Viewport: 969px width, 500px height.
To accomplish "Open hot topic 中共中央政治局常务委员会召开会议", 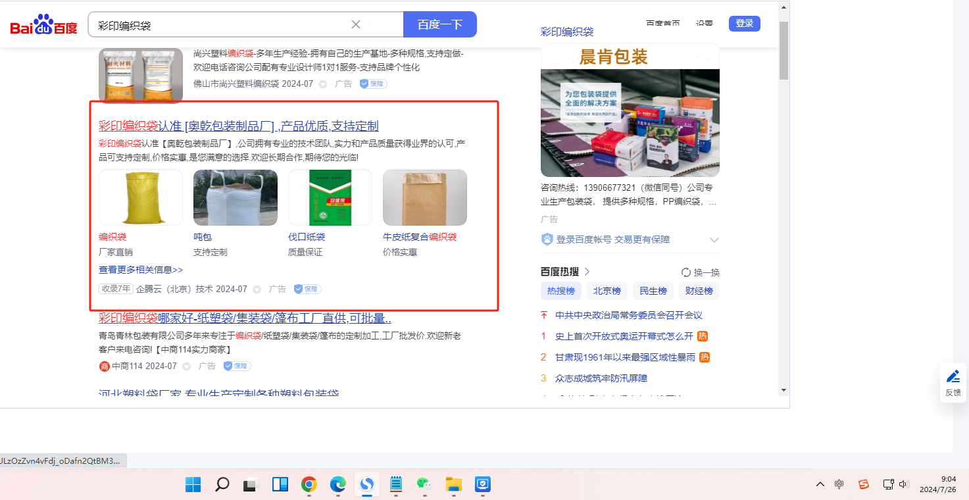I will pyautogui.click(x=629, y=315).
